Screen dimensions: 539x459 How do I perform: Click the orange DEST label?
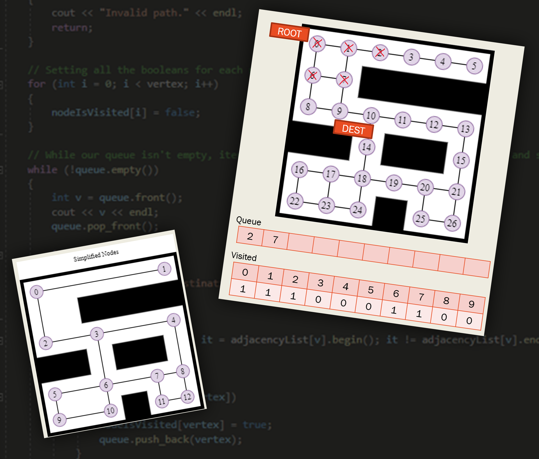[353, 129]
